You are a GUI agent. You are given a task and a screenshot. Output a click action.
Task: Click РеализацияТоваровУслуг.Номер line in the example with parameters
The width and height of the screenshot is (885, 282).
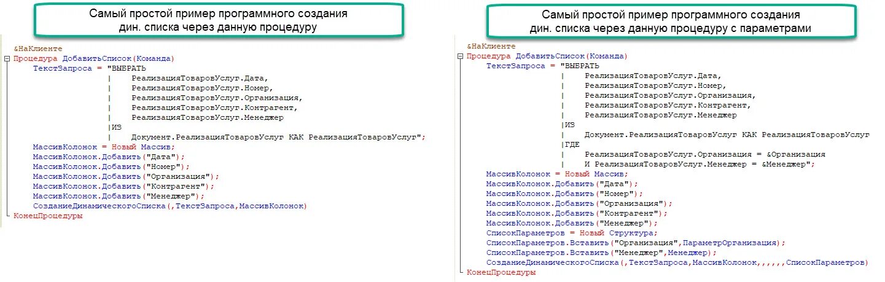pos(655,85)
